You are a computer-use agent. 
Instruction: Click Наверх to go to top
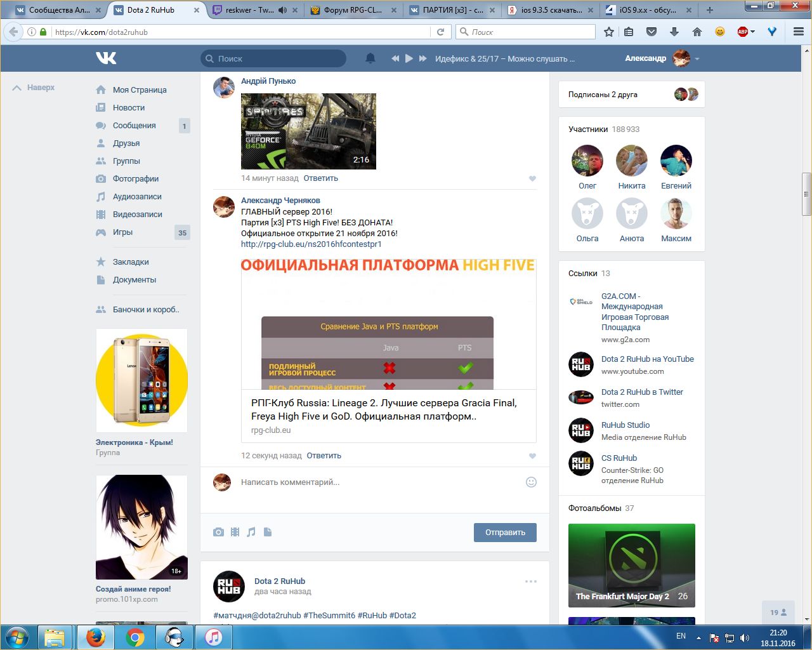tap(34, 88)
